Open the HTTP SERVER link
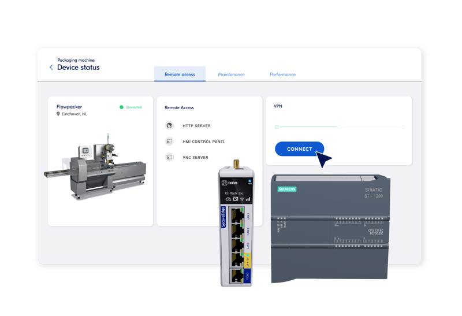The width and height of the screenshot is (462, 316). click(196, 125)
